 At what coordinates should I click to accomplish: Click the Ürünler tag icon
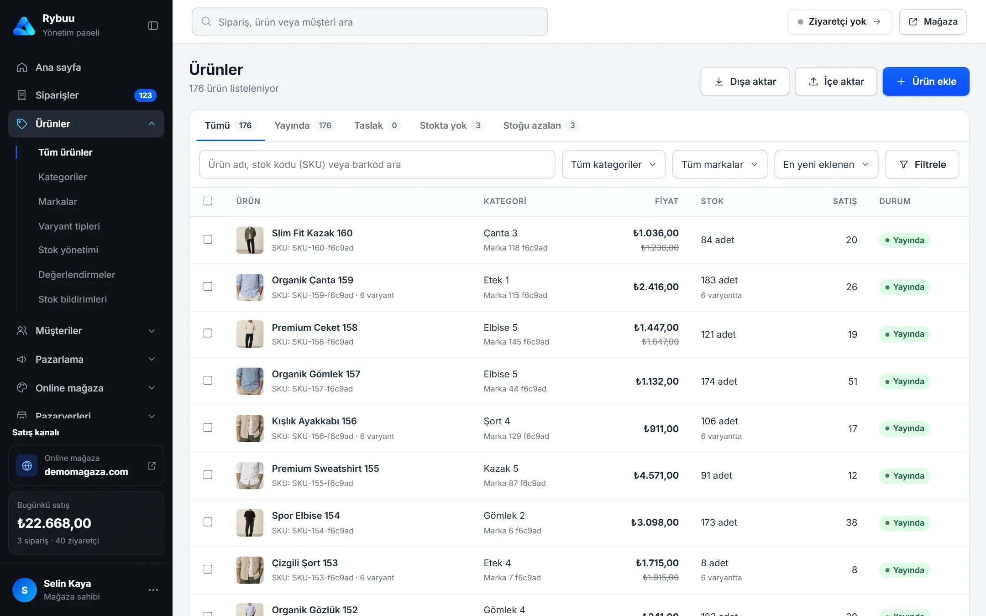pyautogui.click(x=22, y=124)
